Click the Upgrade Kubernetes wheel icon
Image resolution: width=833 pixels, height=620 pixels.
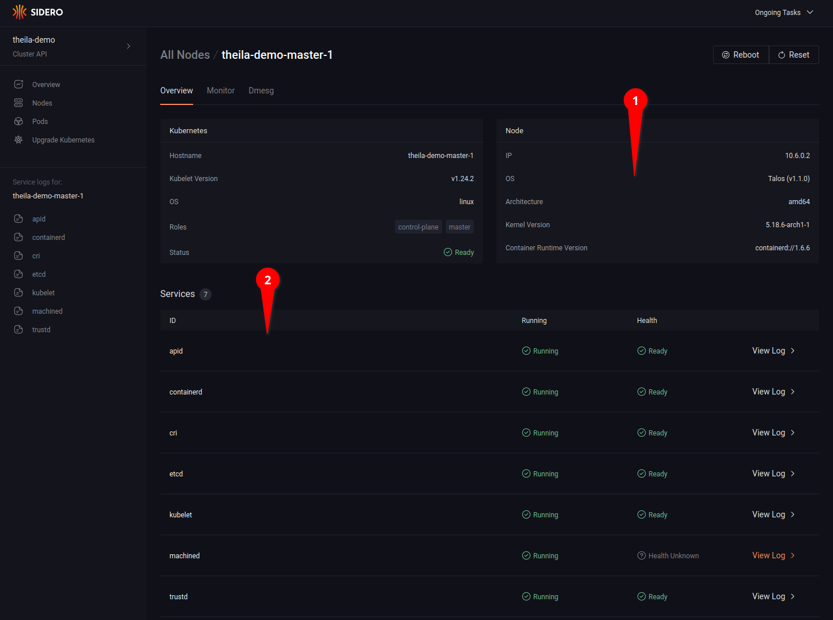pyautogui.click(x=18, y=140)
